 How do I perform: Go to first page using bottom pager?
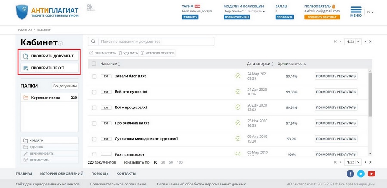click(x=335, y=162)
